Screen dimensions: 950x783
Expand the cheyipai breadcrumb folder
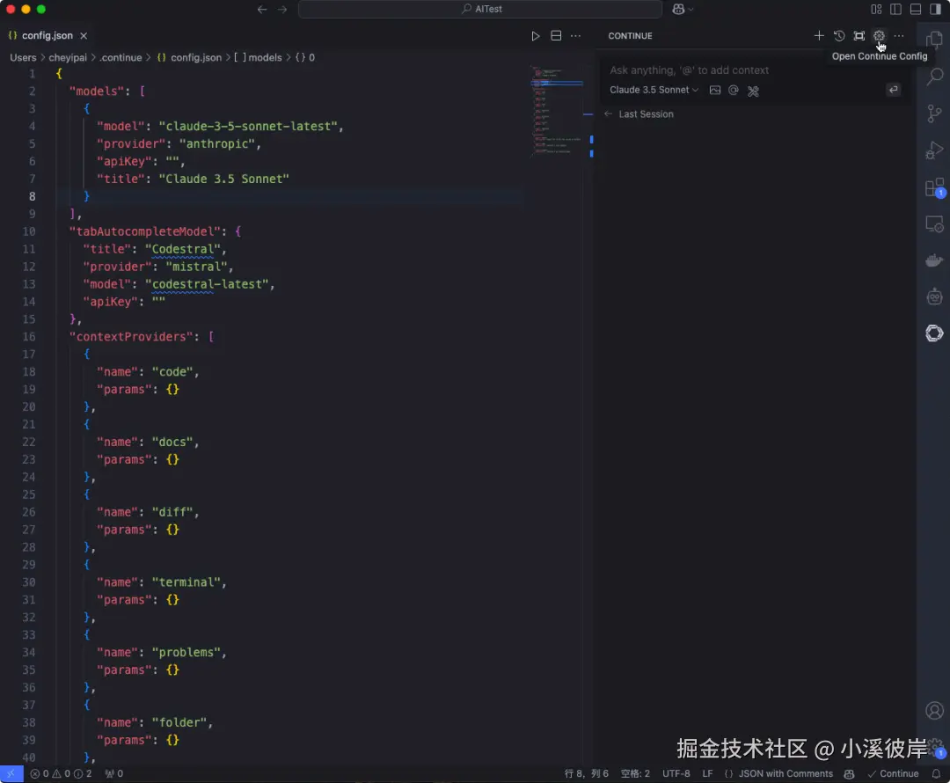(x=68, y=57)
